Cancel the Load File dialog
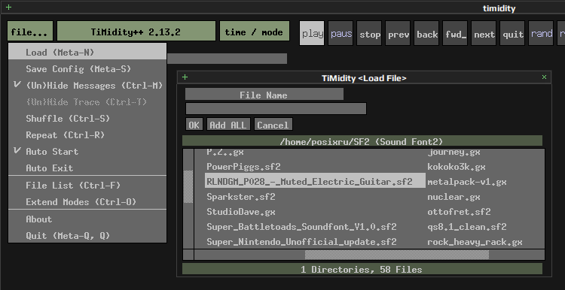Screen dimensions: 565x290 (x=273, y=125)
